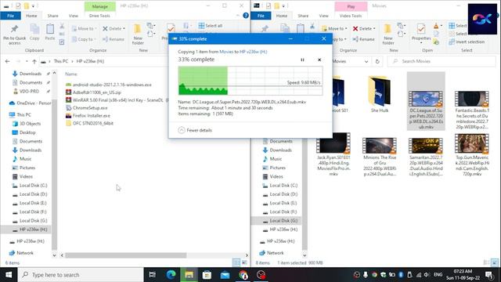Select Network in Movies window pane
501x282 pixels.
[272, 253]
